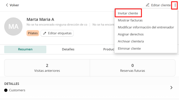Screen dimensions: 179x100
Task: Choose Mostrar facturas in dropdown menu
Action: pos(130,20)
